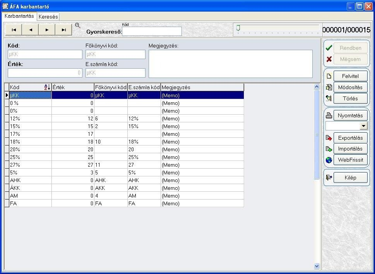Click the green checkmark icon beside Rendben
This screenshot has width=375, height=274.
[329, 48]
